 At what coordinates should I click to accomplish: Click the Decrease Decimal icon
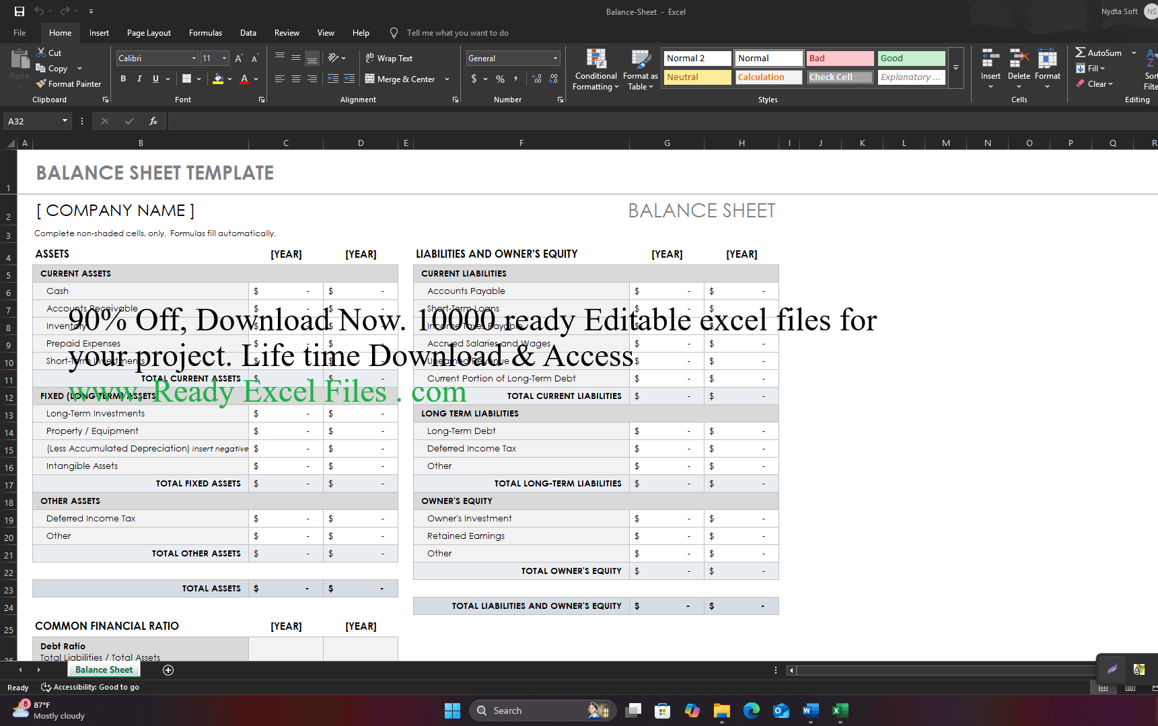coord(553,79)
